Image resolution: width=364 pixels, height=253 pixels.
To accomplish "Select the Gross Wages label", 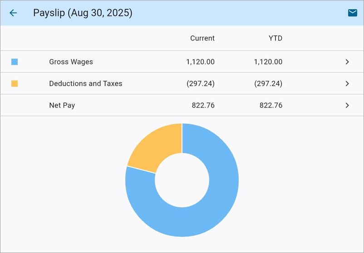I will (71, 62).
